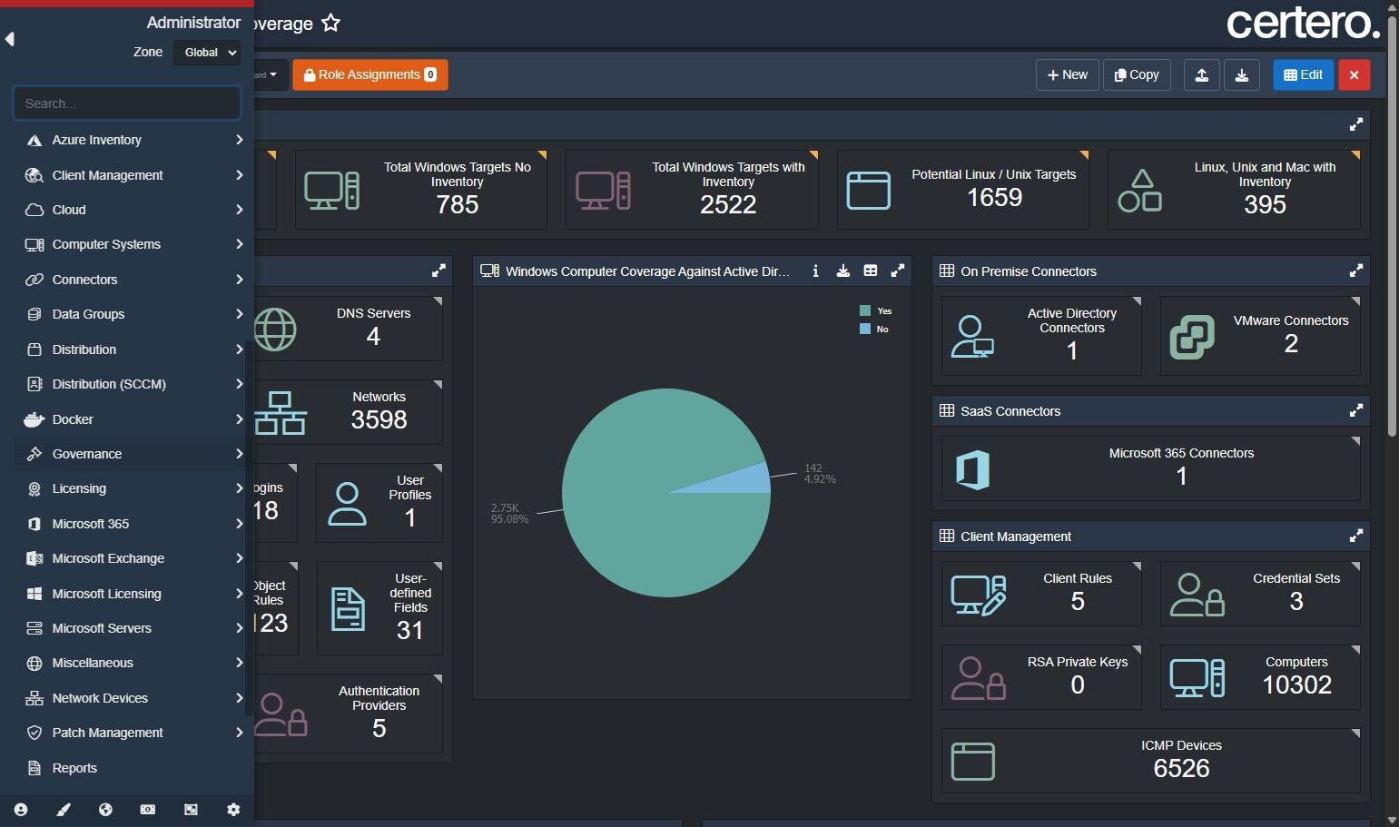Screen dimensions: 1399x827
Task: Open the ICMP Devices 6526 tile
Action: (1151, 761)
